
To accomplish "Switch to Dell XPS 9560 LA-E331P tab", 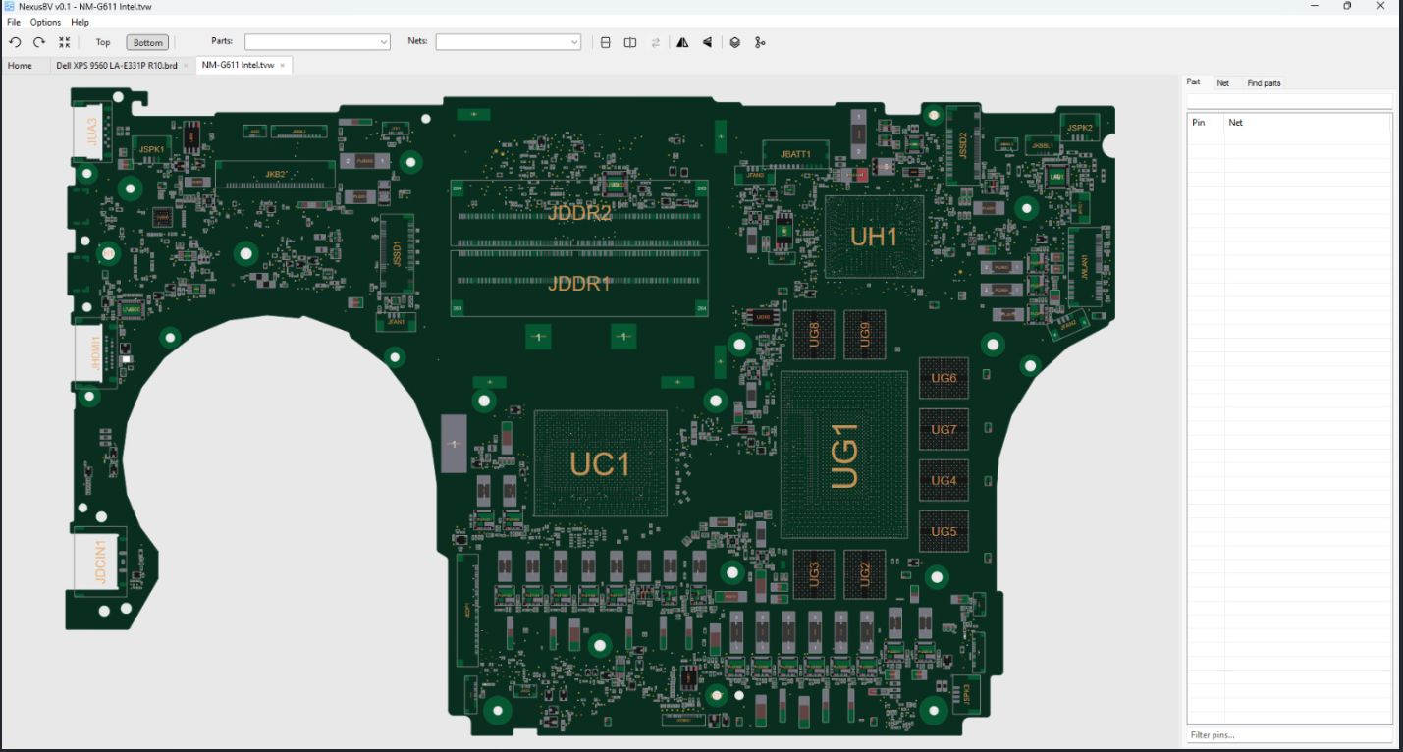I will (117, 66).
